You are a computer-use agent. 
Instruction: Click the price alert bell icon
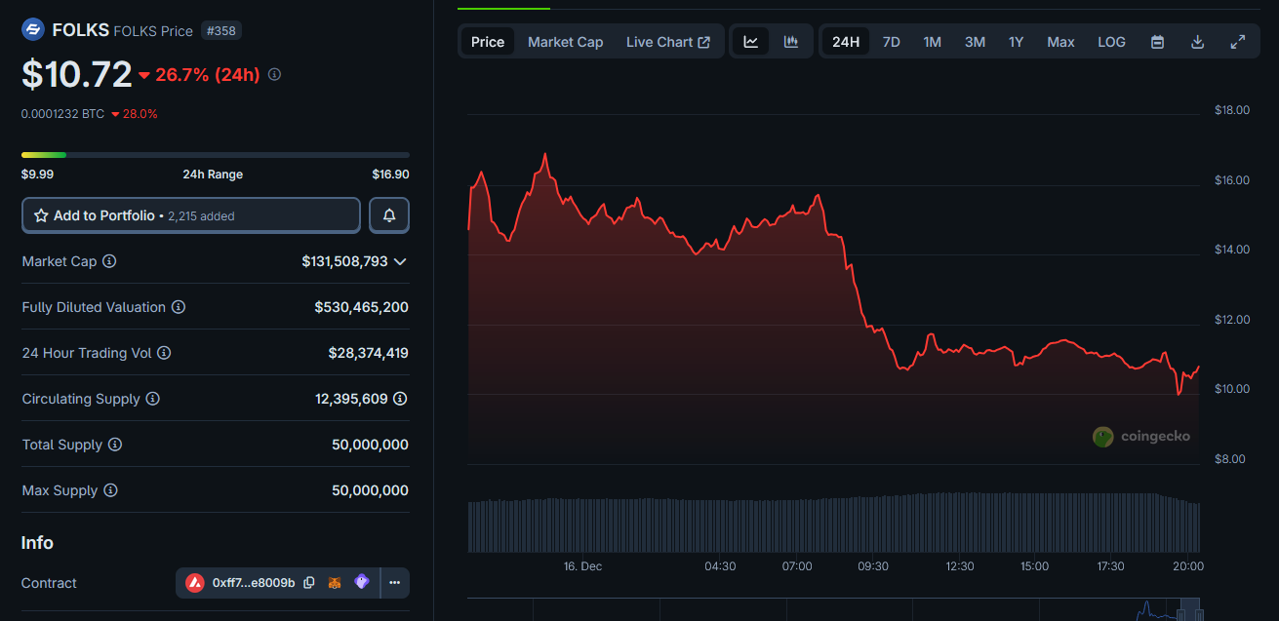point(389,215)
